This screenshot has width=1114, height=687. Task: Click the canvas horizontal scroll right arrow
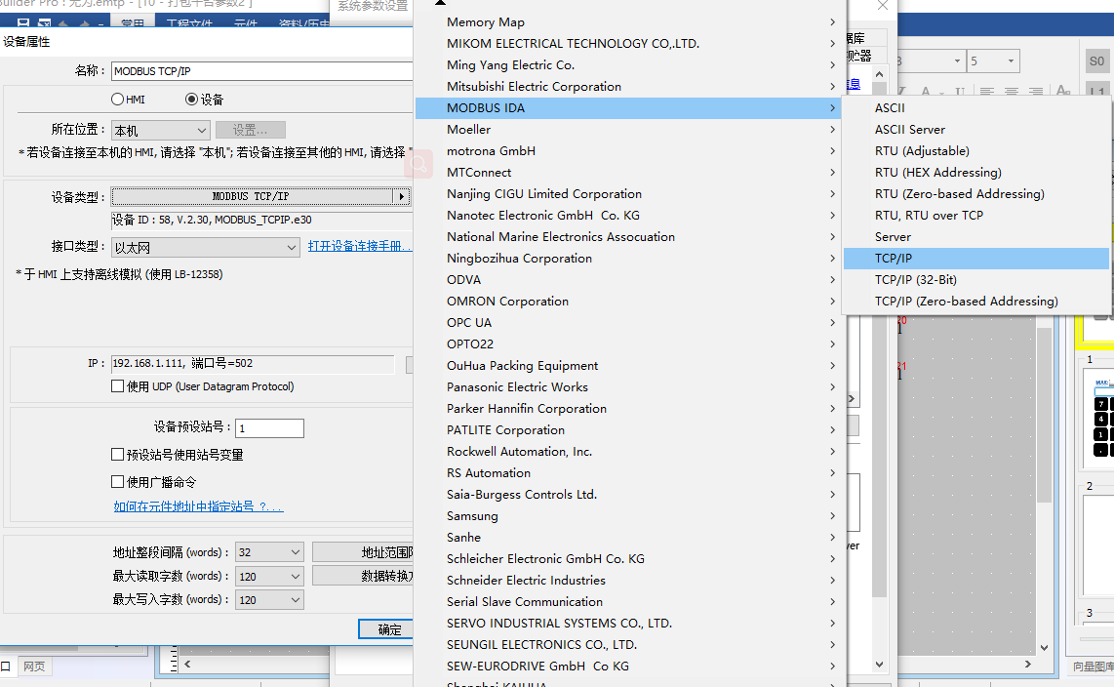pos(1028,664)
